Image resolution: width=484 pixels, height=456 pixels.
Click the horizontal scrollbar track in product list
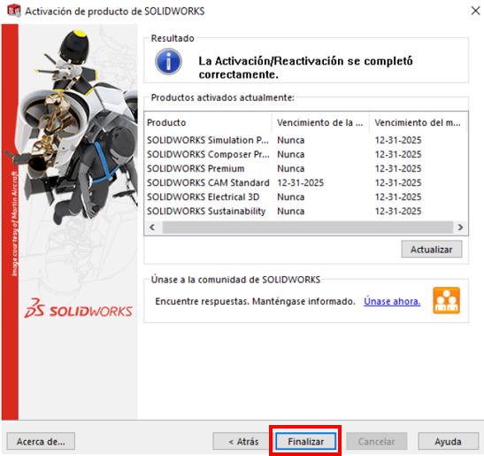[307, 228]
